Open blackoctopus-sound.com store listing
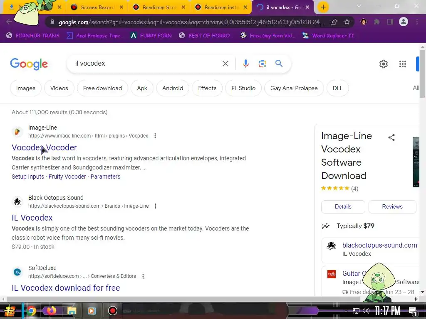Screen dimensions: 426x319 [x=379, y=245]
